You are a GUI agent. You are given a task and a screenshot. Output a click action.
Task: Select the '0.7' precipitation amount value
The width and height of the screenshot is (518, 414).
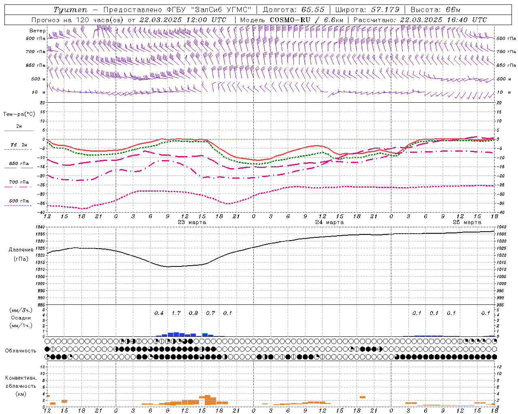[210, 313]
